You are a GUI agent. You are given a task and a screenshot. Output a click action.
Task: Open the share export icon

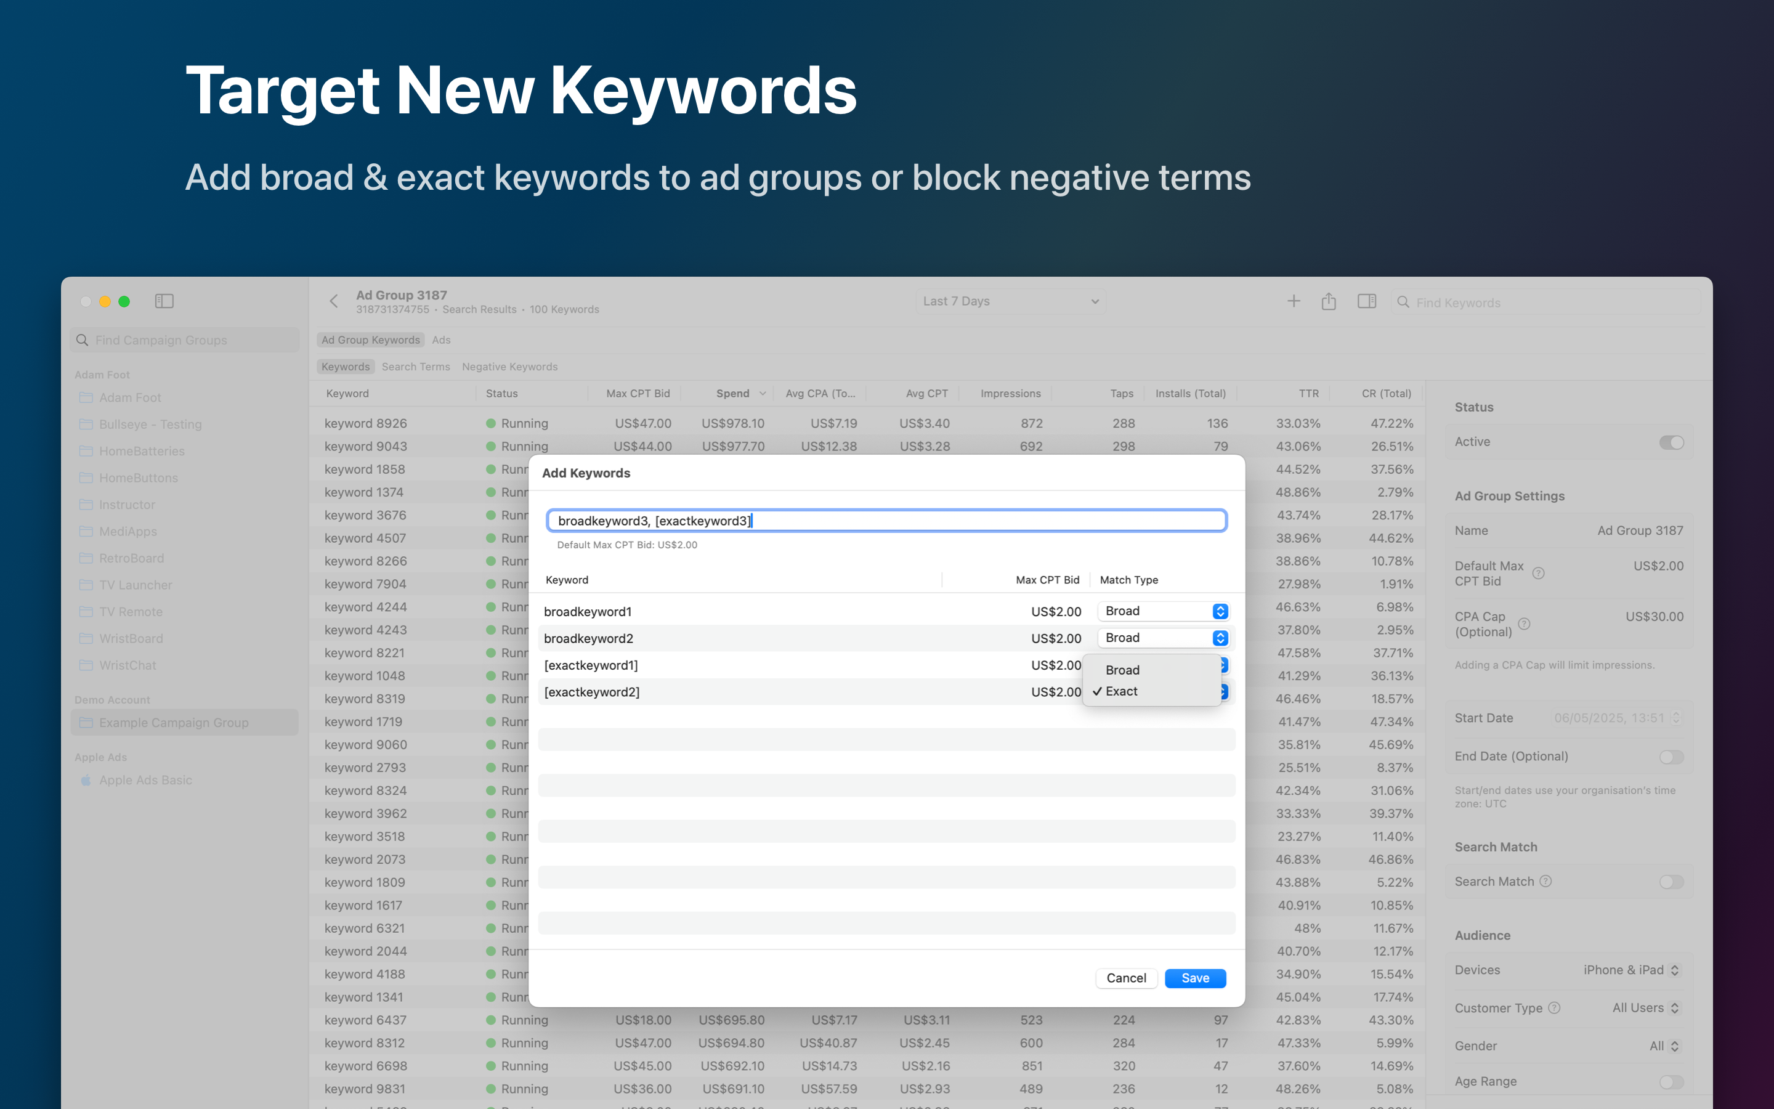tap(1329, 301)
